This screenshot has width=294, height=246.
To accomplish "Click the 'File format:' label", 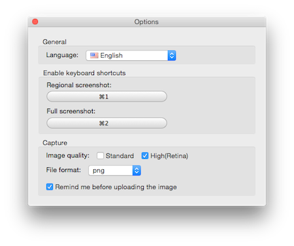I will pos(63,170).
